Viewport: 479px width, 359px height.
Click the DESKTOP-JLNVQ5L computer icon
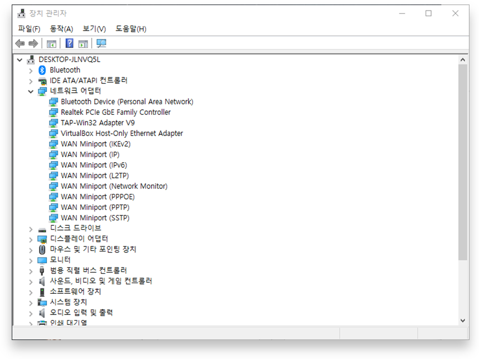31,59
